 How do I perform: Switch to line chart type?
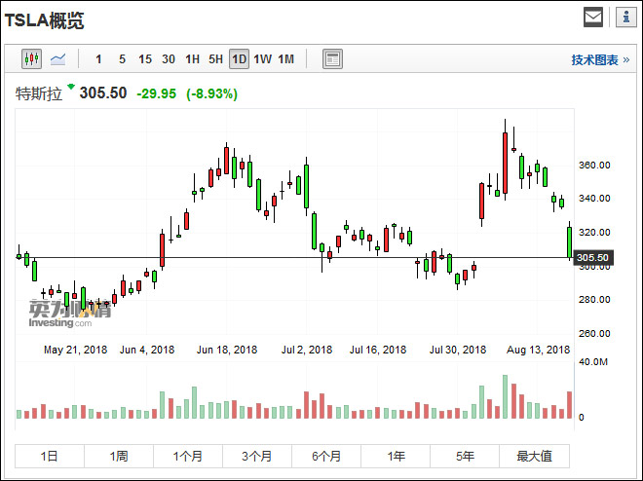[58, 59]
